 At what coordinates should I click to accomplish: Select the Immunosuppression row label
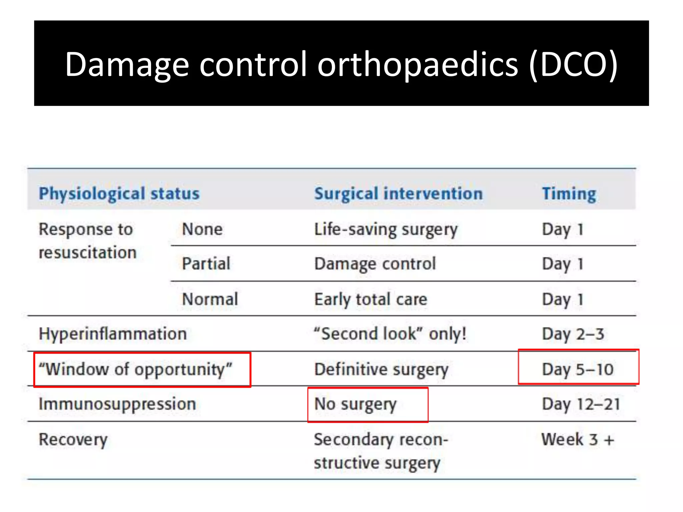pos(117,404)
